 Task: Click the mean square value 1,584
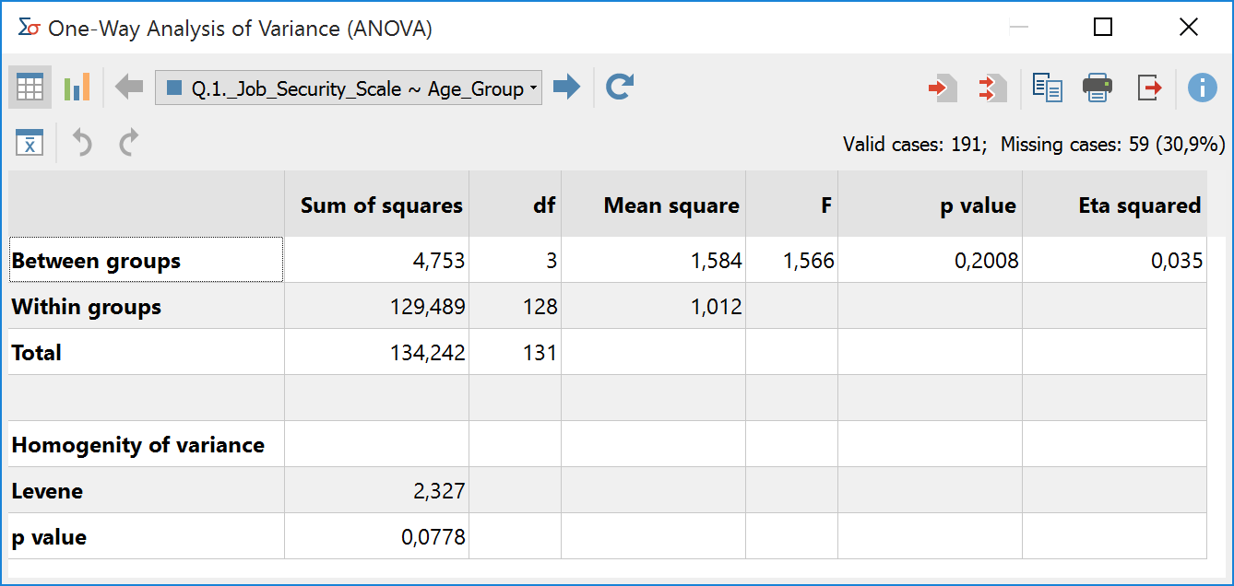pyautogui.click(x=653, y=260)
